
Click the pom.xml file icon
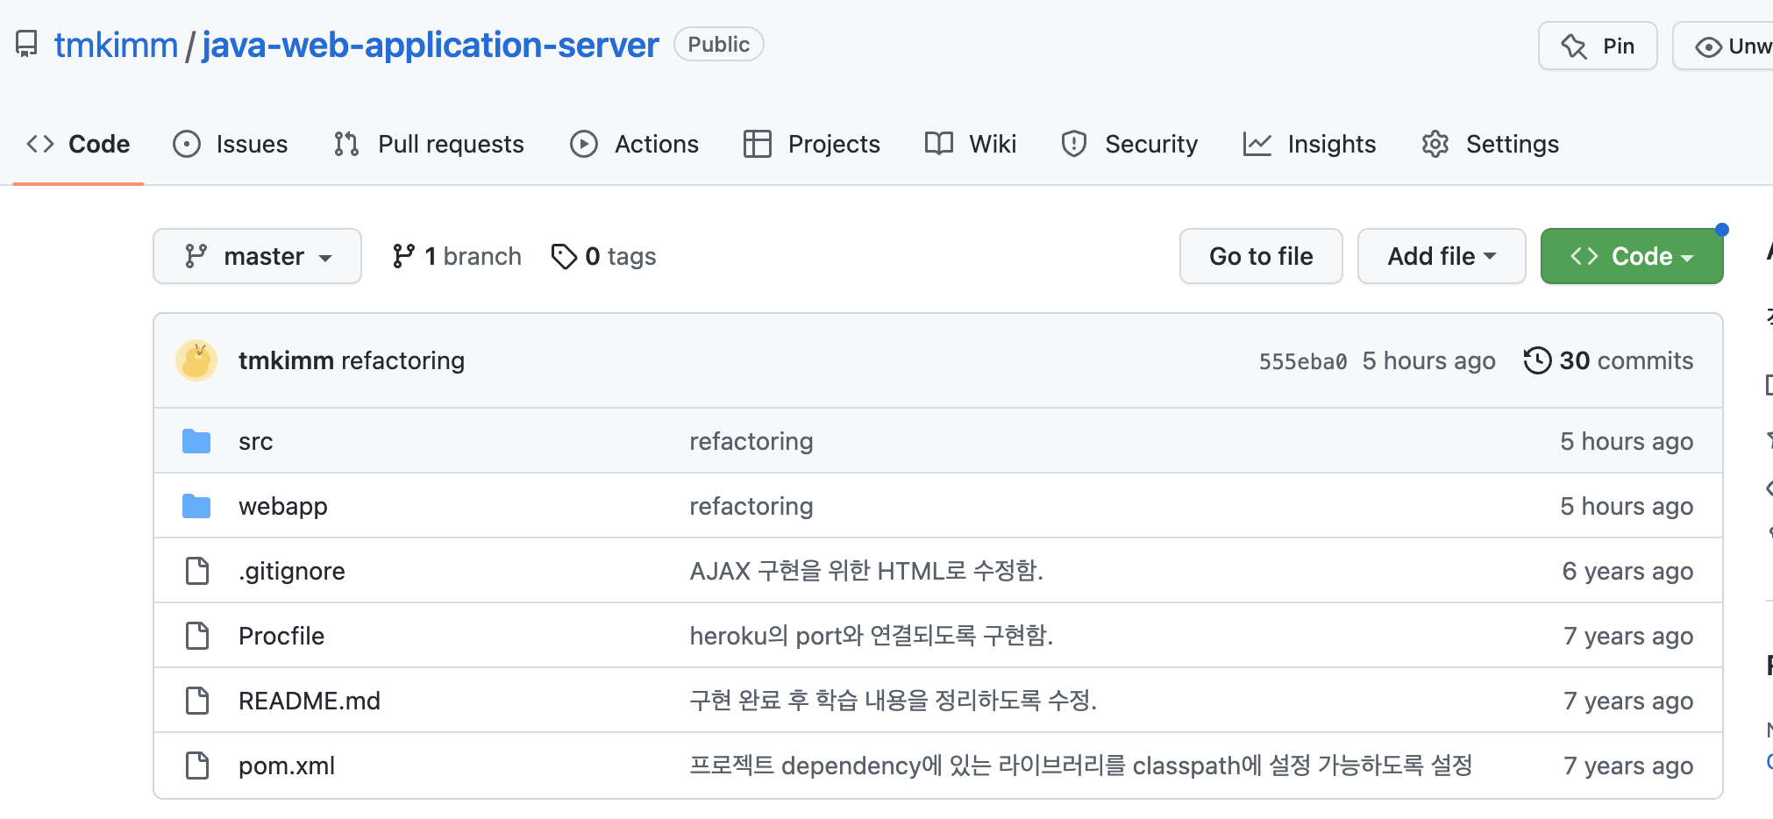[x=197, y=766]
